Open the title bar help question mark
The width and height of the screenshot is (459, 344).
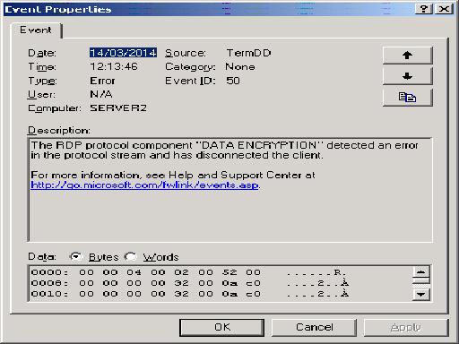pyautogui.click(x=424, y=9)
